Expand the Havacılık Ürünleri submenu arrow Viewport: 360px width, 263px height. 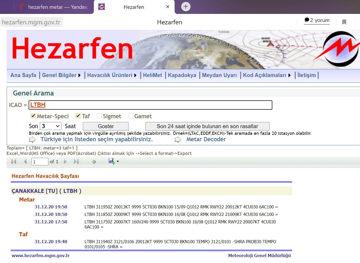point(136,75)
